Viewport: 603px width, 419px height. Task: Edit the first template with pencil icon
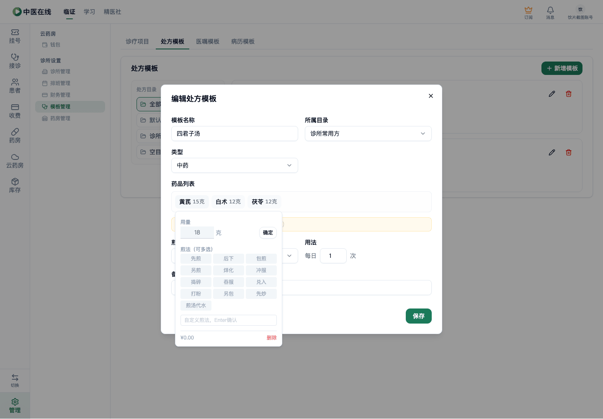552,94
